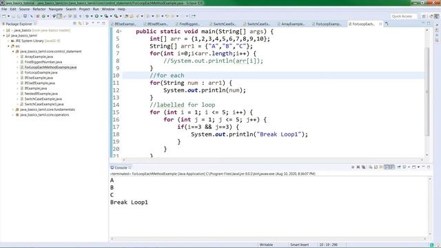
Task: Open the New Console View dropdown
Action: tap(418, 167)
